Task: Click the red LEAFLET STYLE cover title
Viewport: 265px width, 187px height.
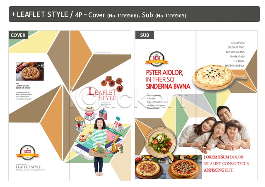Action: coord(102,94)
